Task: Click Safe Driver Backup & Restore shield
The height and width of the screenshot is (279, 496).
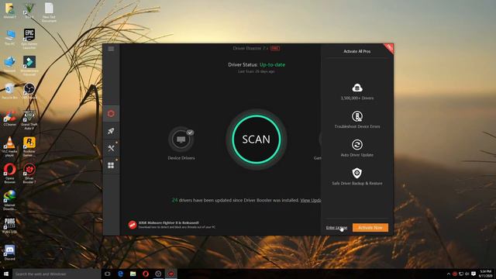Action: (x=357, y=173)
